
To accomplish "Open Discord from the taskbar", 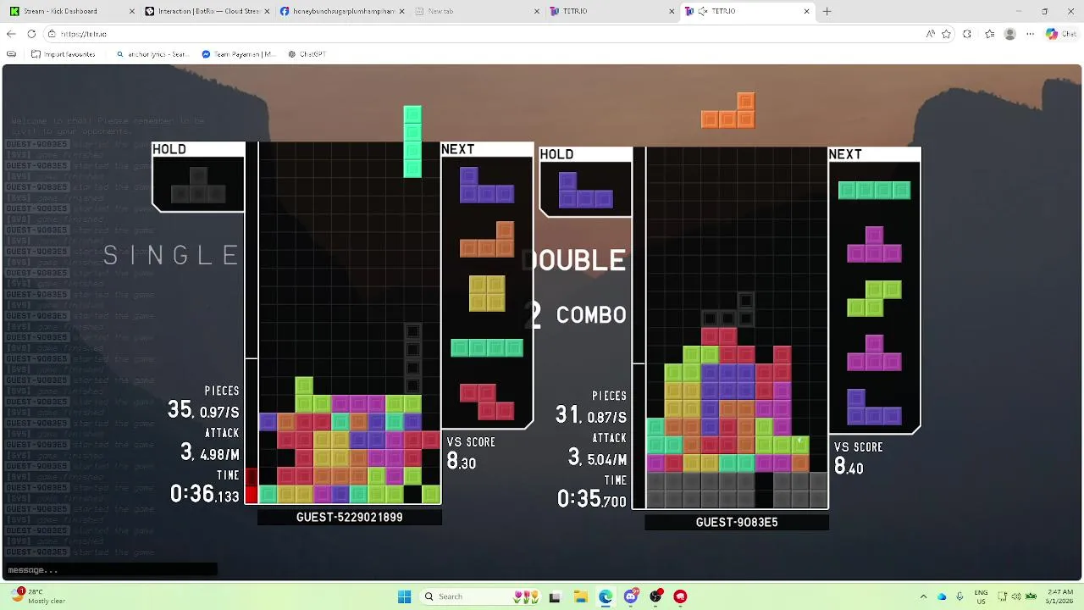I will pyautogui.click(x=630, y=596).
